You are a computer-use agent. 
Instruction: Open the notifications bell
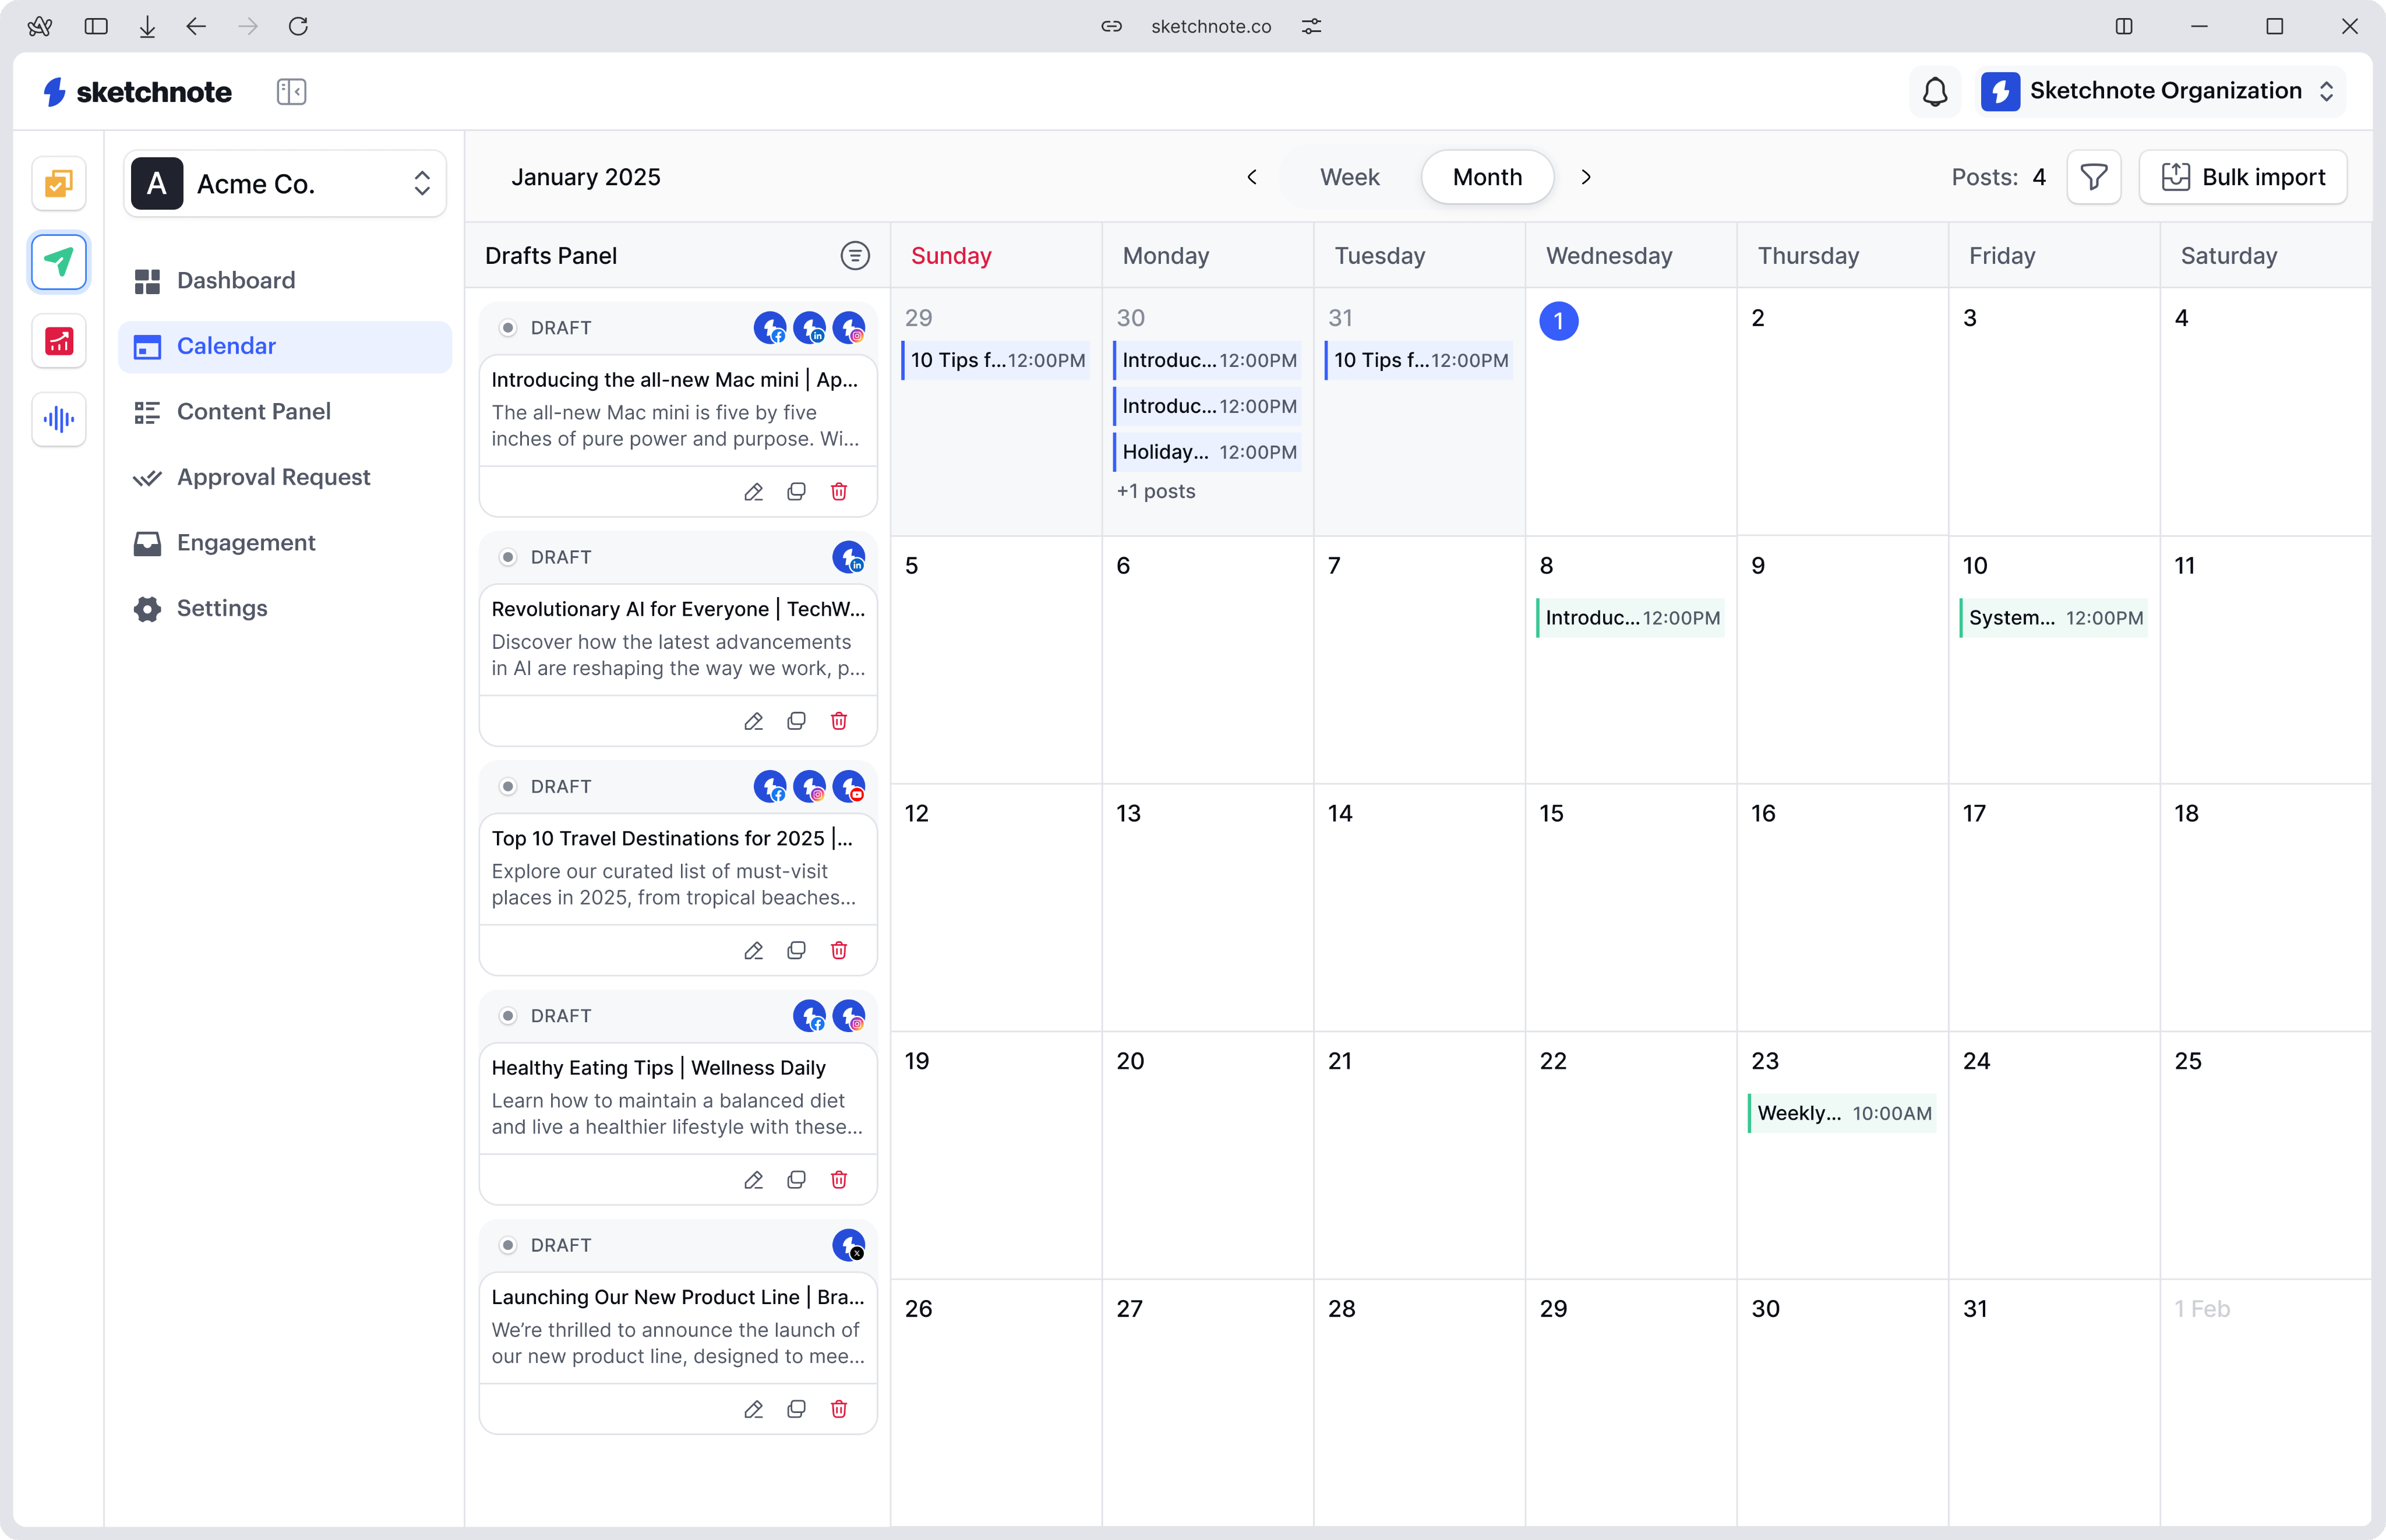(x=1934, y=91)
